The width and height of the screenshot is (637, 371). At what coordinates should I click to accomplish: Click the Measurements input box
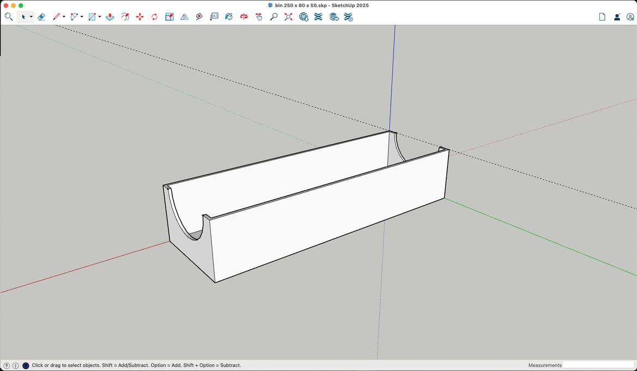[x=598, y=365]
